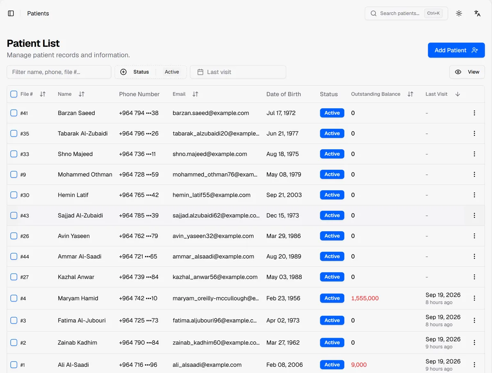This screenshot has width=492, height=373.
Task: Click the Filter name, phone, file # field
Action: point(59,72)
